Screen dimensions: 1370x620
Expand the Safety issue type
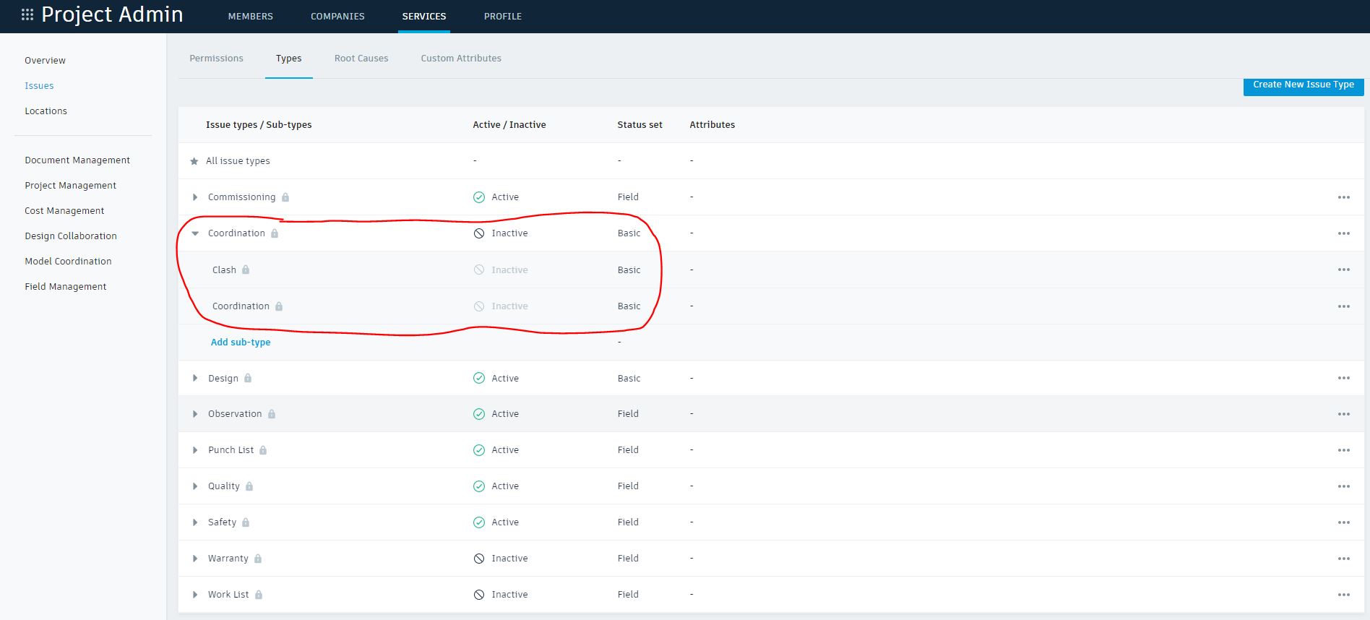pyautogui.click(x=195, y=522)
